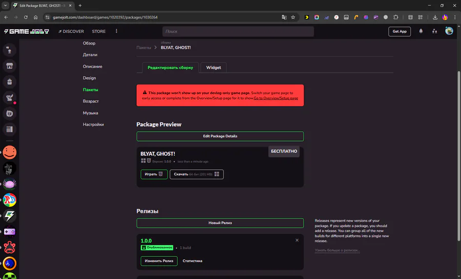461x279 pixels.
Task: Go to browser home page
Action: (35, 17)
